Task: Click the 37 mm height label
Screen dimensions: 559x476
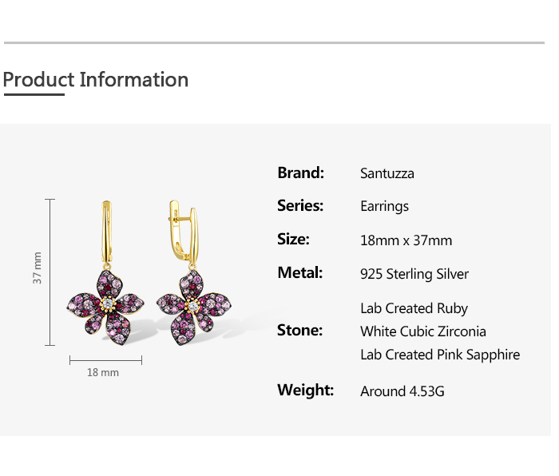Action: coord(37,268)
